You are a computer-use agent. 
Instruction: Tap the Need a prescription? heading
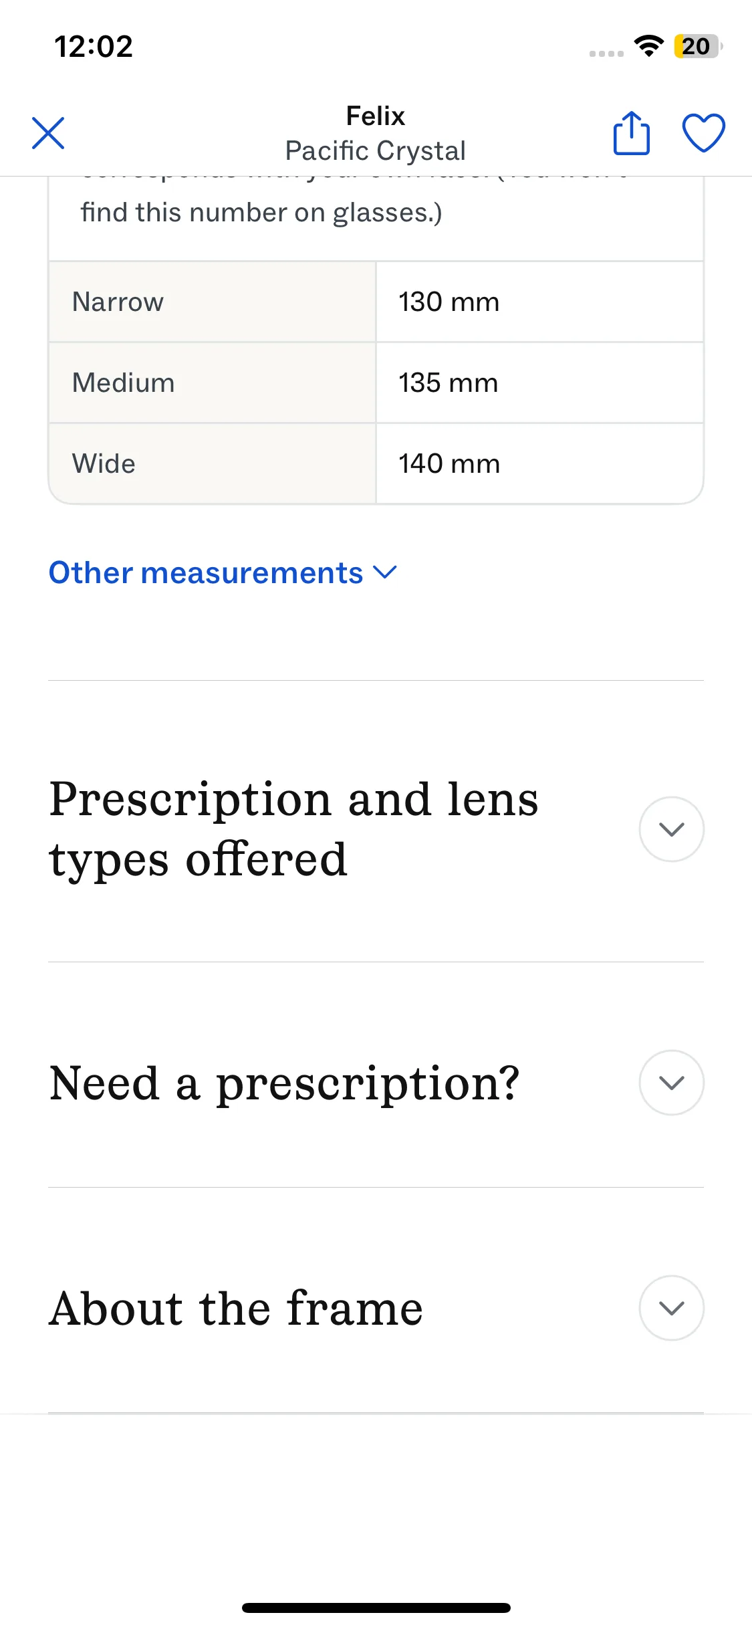(x=284, y=1083)
